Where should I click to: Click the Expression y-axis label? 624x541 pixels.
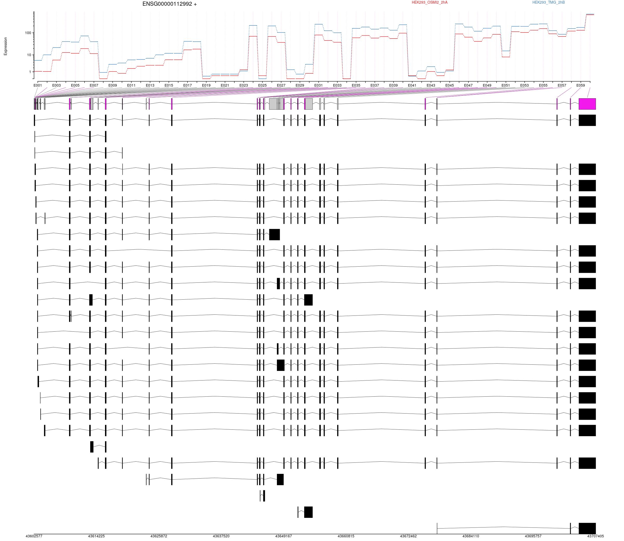[x=5, y=46]
